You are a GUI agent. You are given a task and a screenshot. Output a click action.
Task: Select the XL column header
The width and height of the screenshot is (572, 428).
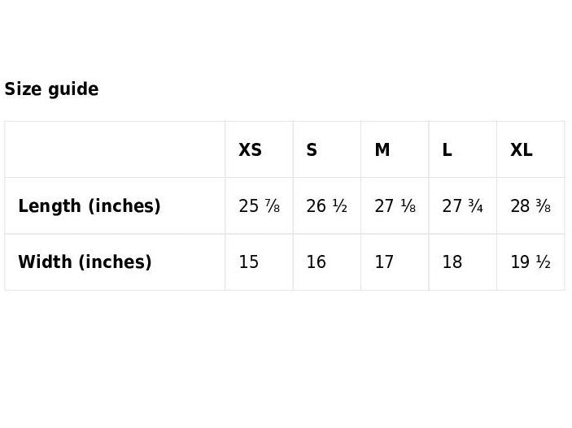point(522,150)
